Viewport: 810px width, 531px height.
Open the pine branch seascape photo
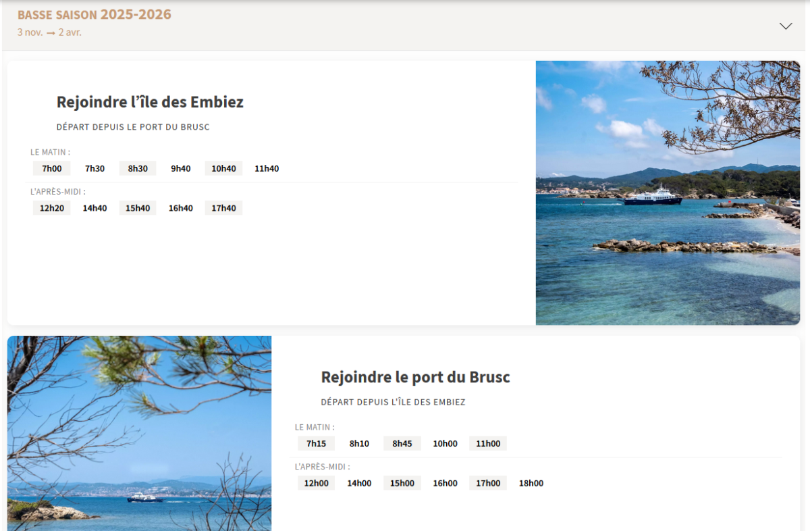(139, 433)
